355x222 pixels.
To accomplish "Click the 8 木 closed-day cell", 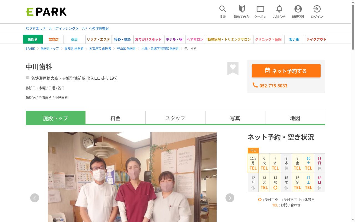I will click(286, 163).
